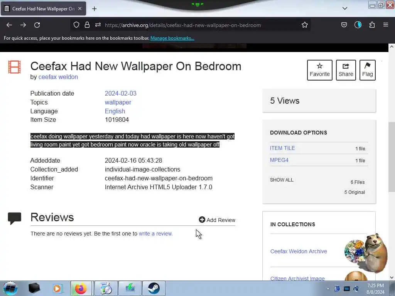Screen dimensions: 395x296
Task: Download the ITEM TILE file
Action: coord(282,148)
